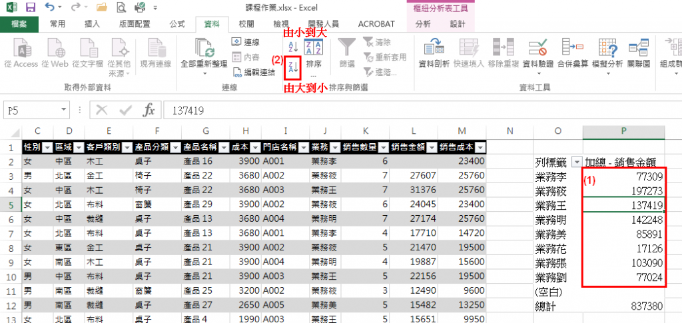Click the insert function fx icon
682x323 pixels.
click(x=149, y=111)
